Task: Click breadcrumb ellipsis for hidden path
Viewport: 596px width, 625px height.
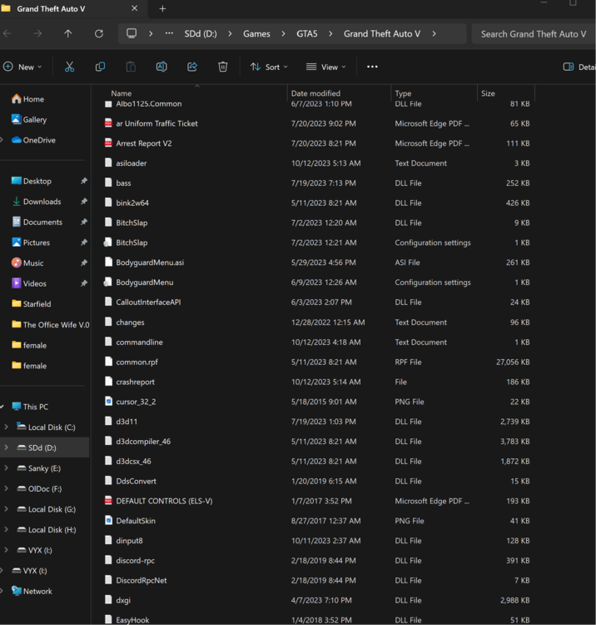Action: (x=169, y=33)
